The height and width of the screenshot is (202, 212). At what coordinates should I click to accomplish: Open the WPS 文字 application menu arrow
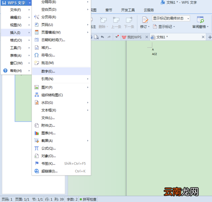29,3
